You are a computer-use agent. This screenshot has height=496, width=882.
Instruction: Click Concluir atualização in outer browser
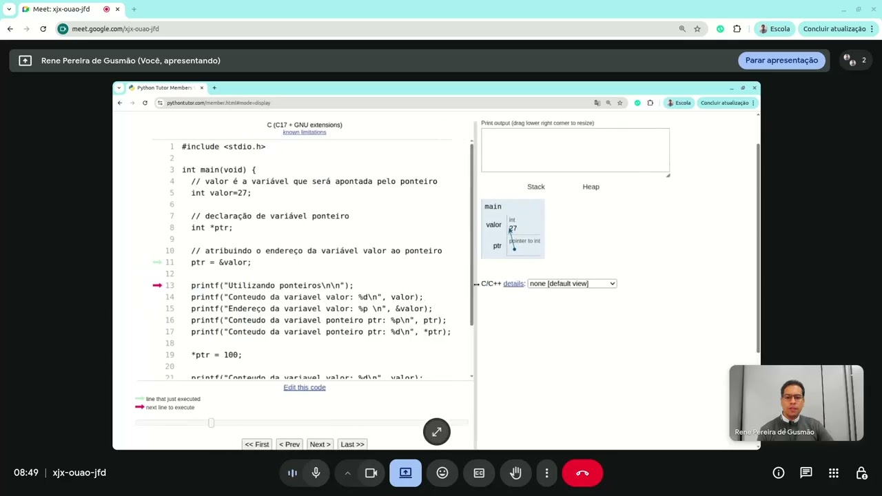click(834, 29)
